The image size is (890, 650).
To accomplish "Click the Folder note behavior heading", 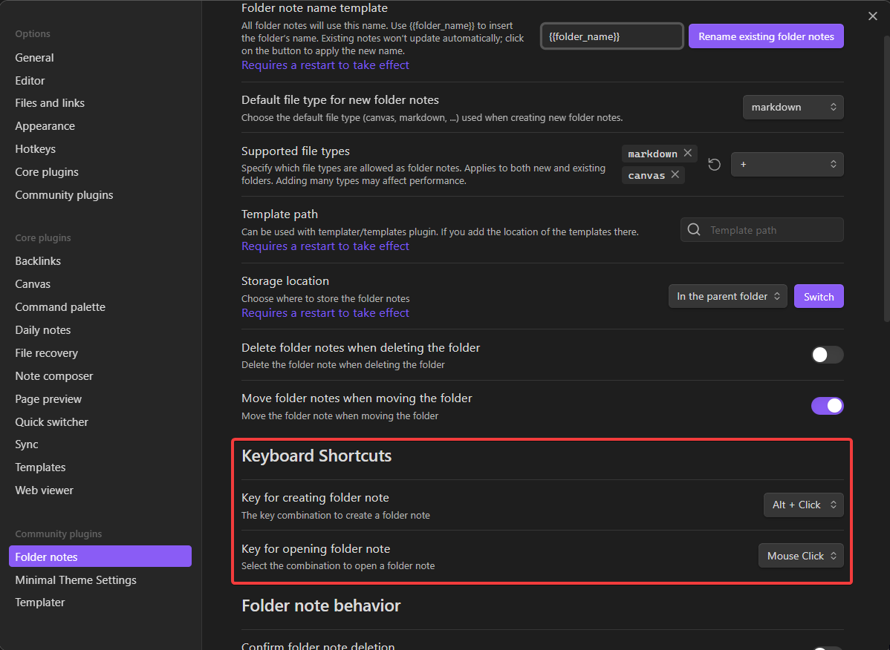I will (x=321, y=605).
